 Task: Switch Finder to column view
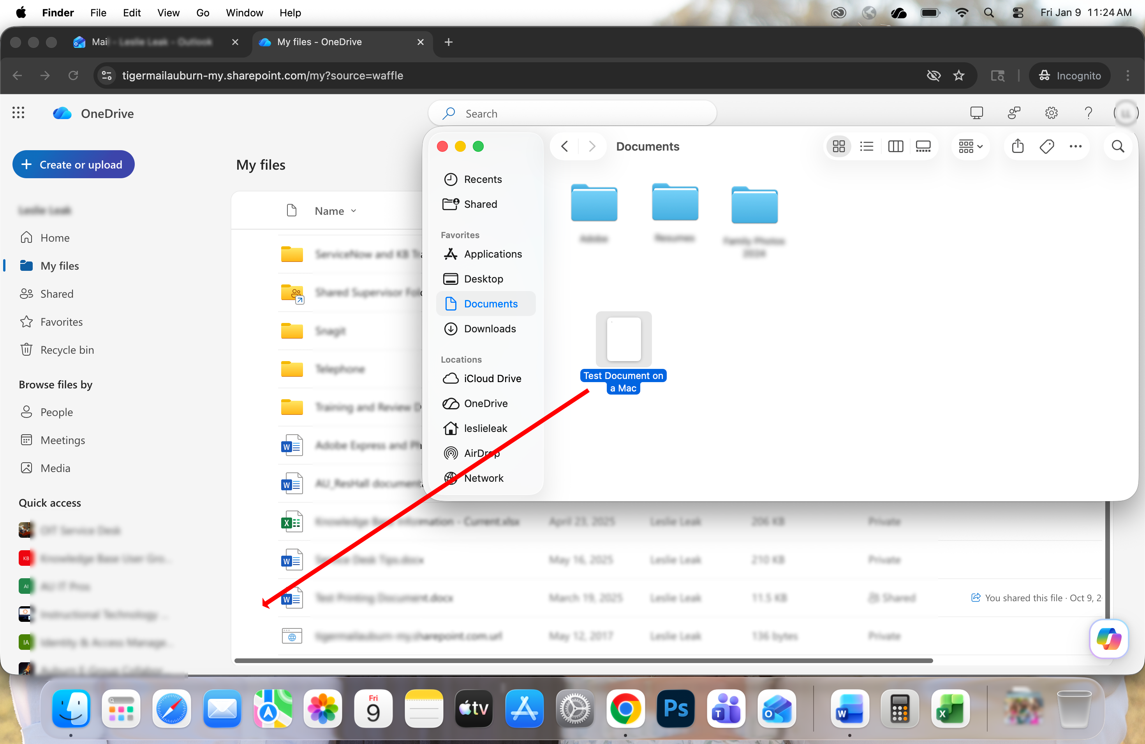click(895, 147)
